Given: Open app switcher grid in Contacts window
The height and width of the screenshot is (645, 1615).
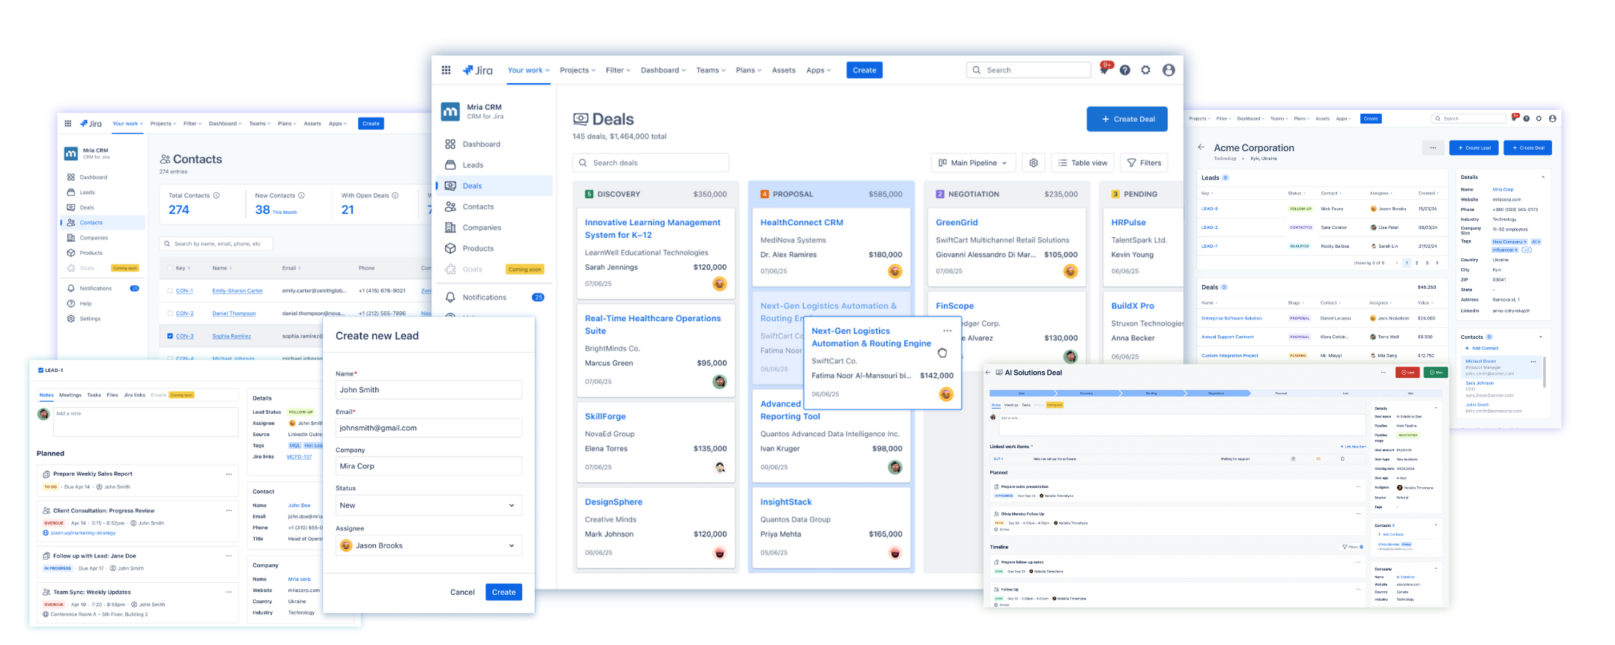Looking at the screenshot, I should pyautogui.click(x=67, y=123).
